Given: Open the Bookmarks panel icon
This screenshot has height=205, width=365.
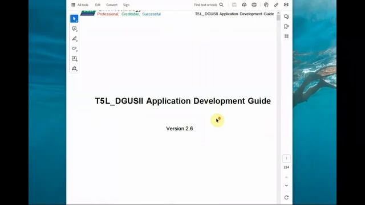Looking at the screenshot, I should pos(286,27).
